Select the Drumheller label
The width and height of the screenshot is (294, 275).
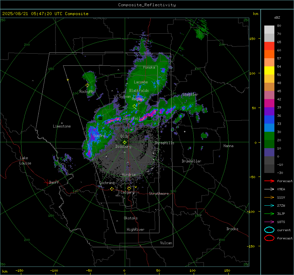[191, 161]
